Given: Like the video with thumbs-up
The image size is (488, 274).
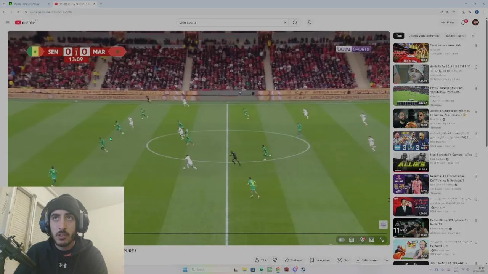Looking at the screenshot, I should [261, 260].
